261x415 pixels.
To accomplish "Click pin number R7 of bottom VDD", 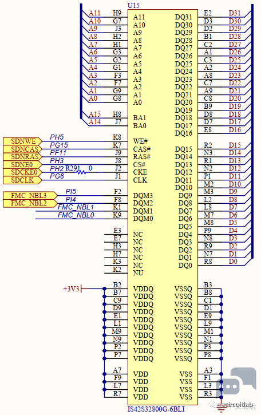I will (117, 394).
